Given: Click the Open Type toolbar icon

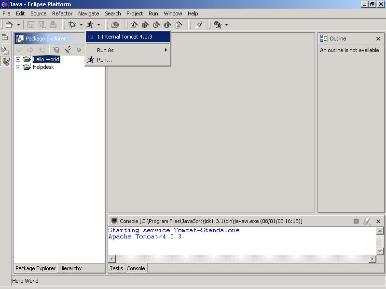Looking at the screenshot, I should (x=115, y=25).
